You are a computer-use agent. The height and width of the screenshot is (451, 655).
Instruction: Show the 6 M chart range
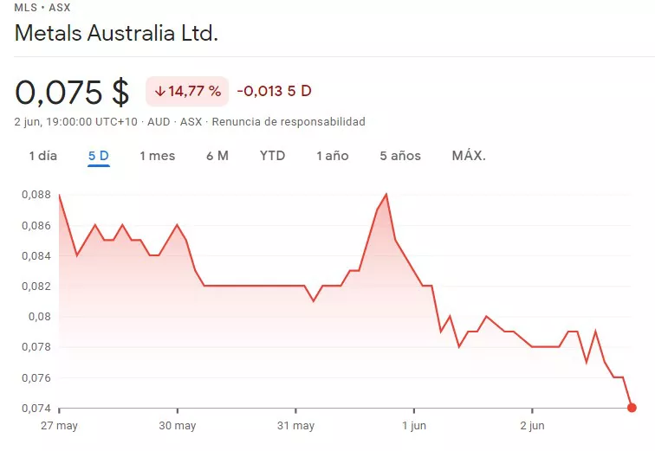coord(217,156)
